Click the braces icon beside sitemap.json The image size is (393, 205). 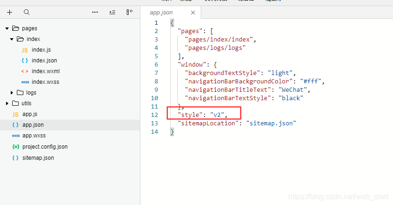point(15,158)
